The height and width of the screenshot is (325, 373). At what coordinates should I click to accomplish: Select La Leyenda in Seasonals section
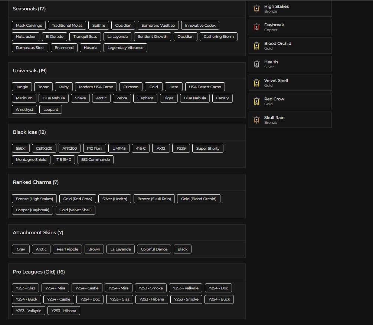[x=117, y=36]
